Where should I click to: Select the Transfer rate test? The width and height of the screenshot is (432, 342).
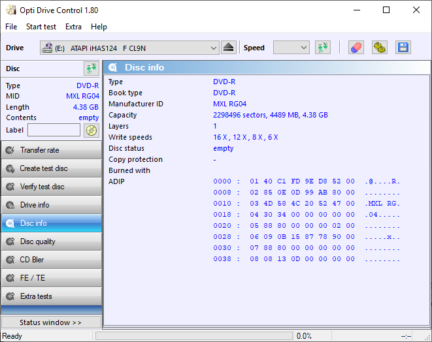point(51,150)
